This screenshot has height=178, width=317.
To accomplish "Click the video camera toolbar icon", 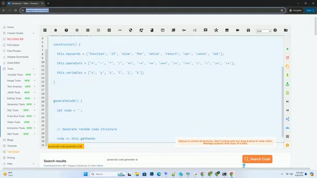I will point(238,30).
